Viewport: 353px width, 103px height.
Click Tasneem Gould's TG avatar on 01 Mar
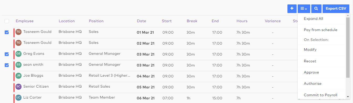click(18, 32)
